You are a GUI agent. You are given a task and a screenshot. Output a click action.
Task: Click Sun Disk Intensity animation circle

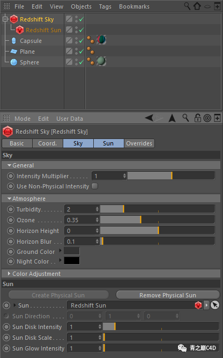pos(6,327)
